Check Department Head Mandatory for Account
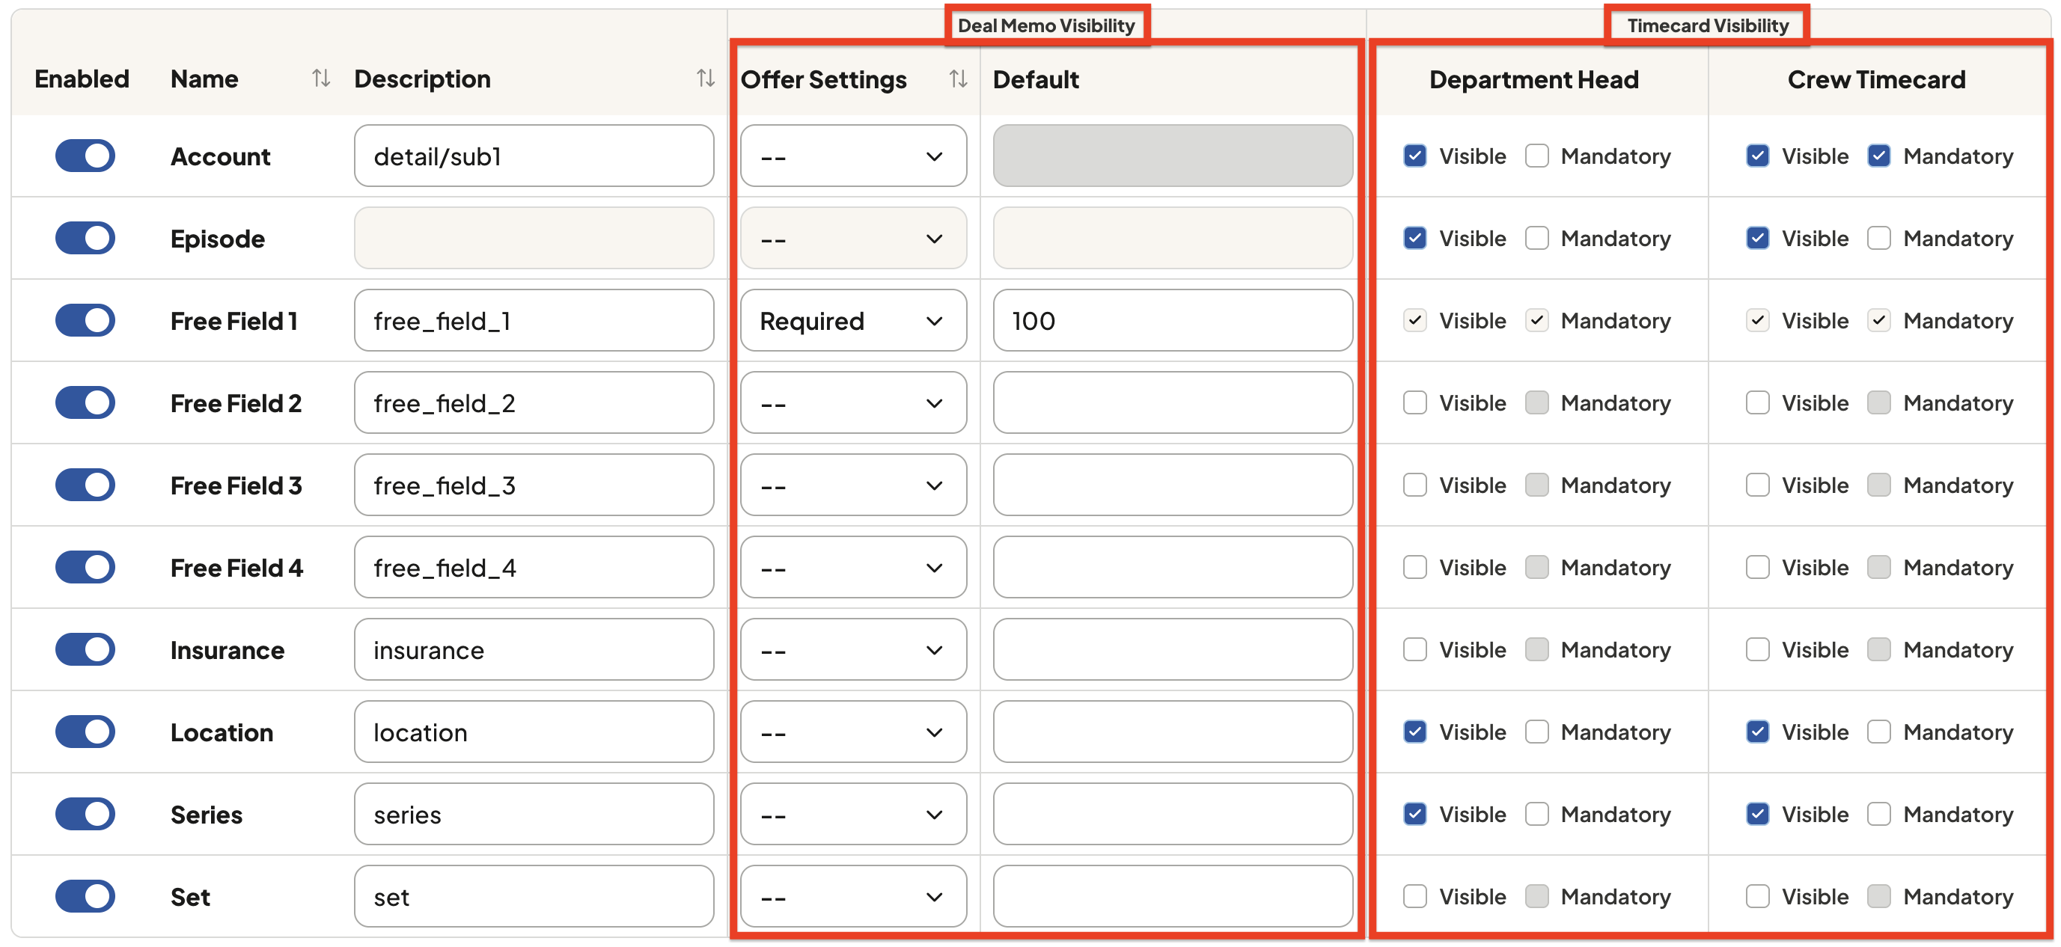 [1536, 156]
